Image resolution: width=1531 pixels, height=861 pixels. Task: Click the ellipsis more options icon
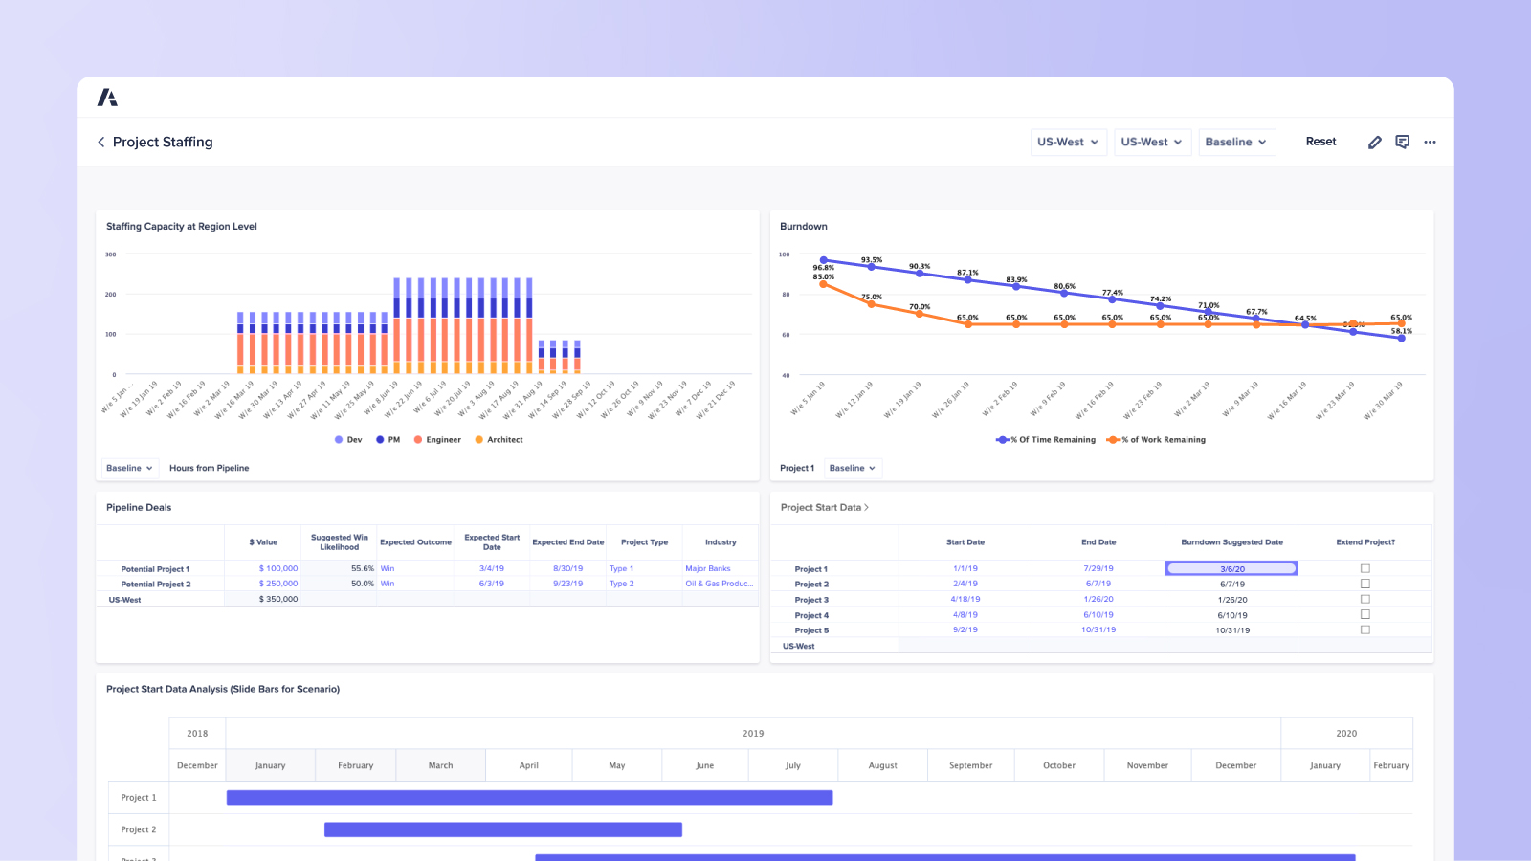coord(1431,142)
